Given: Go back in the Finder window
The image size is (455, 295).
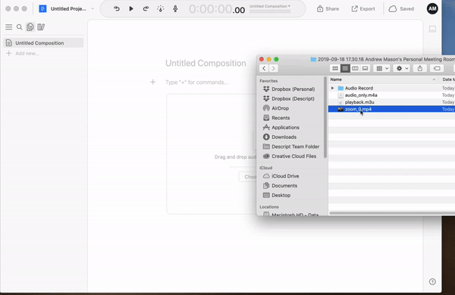Looking at the screenshot, I should coord(264,68).
